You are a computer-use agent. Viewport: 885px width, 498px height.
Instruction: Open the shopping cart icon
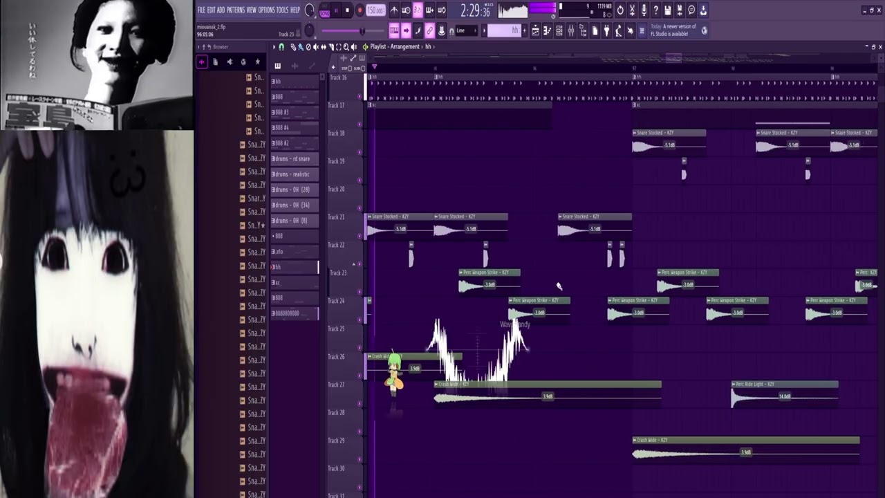(x=642, y=30)
